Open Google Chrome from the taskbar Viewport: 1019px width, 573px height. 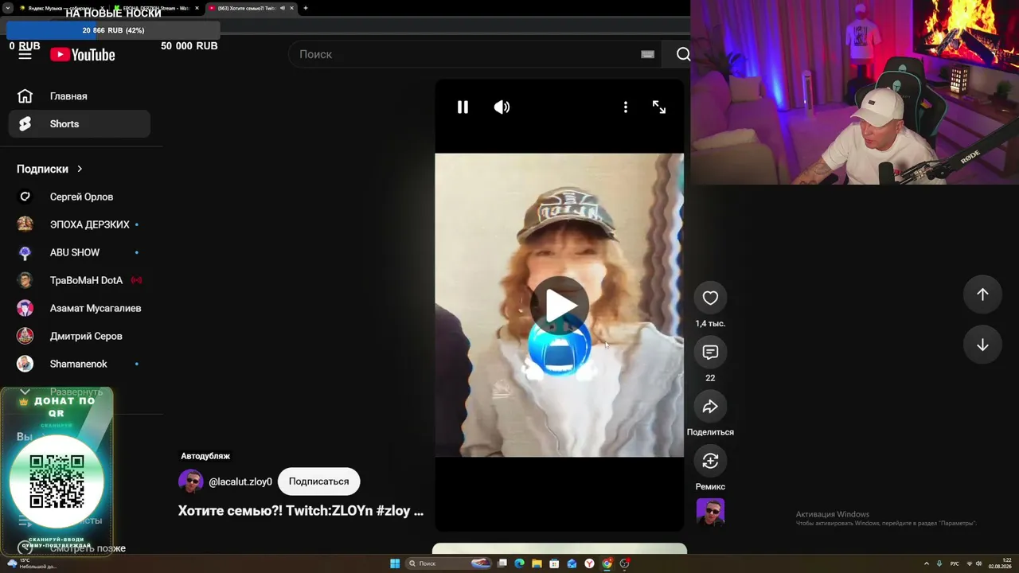pyautogui.click(x=607, y=563)
